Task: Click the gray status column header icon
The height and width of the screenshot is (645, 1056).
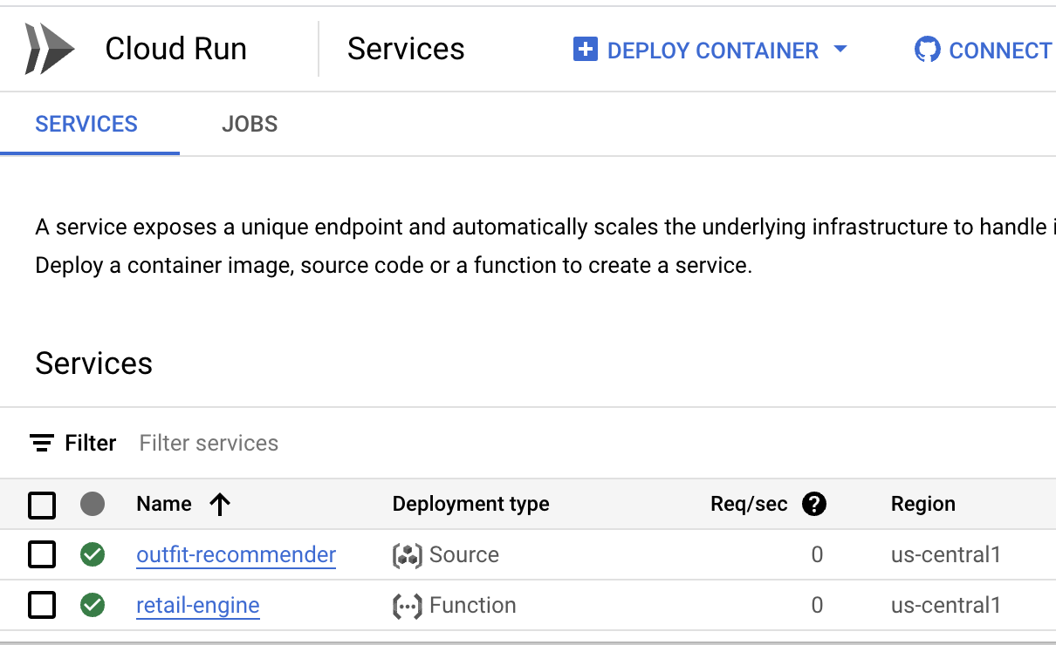Action: pyautogui.click(x=93, y=504)
